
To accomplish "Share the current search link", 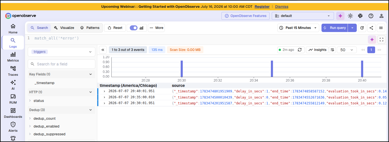I will pos(371,28).
